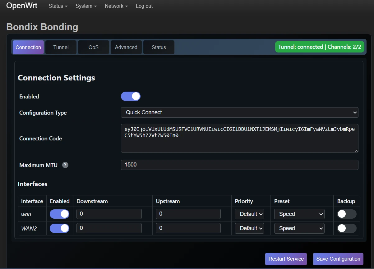Viewport: 374px width, 269px height.
Task: Click the 'Bondix Bonding' page title
Action: click(x=42, y=27)
